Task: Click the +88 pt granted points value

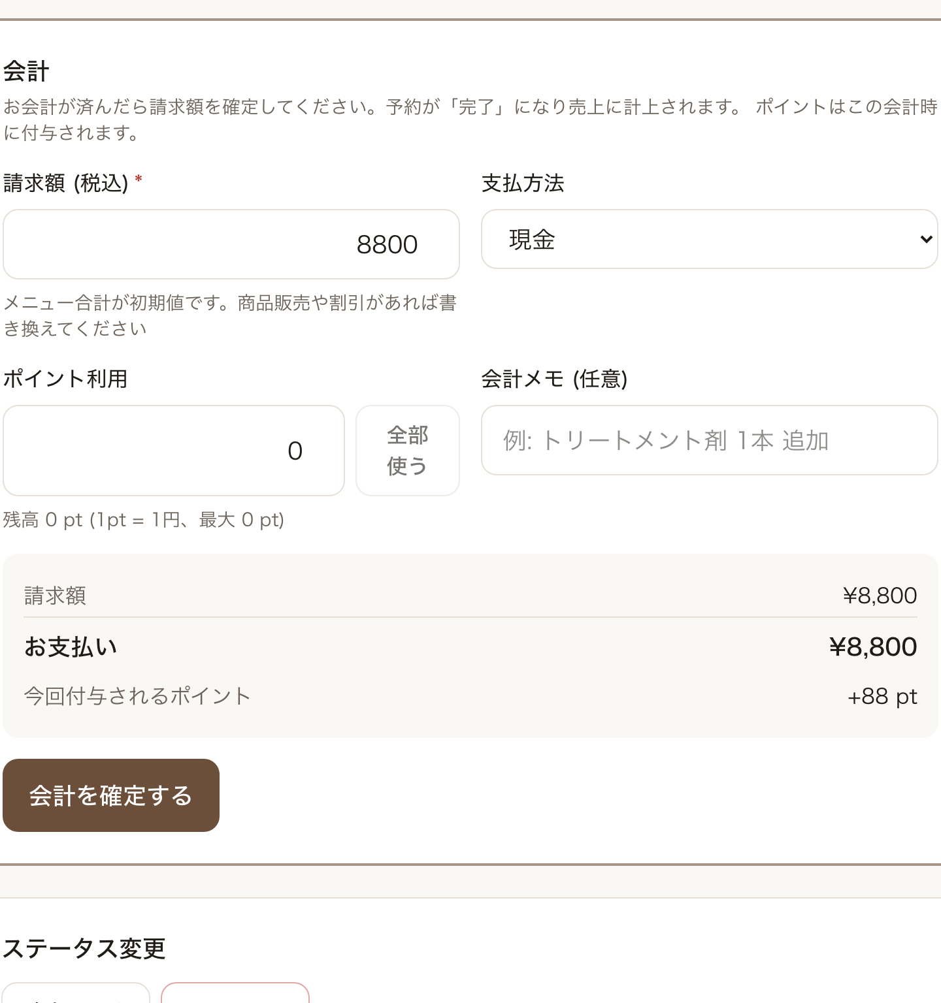Action: point(882,697)
